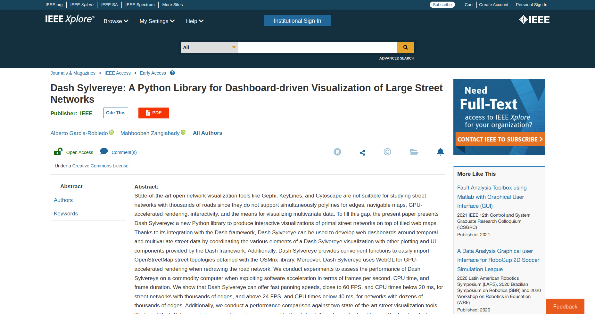The image size is (595, 314).
Task: Open the IEEE.org top bar link
Action: pyautogui.click(x=54, y=4)
